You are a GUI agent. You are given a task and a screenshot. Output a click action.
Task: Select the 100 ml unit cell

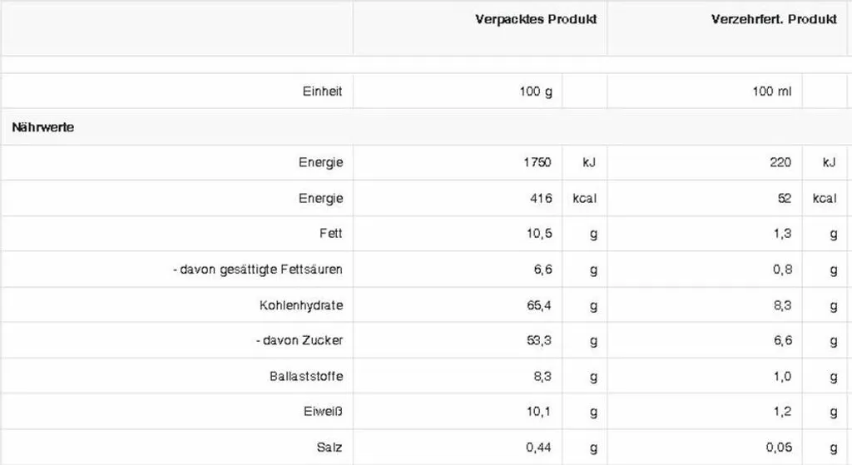click(771, 92)
